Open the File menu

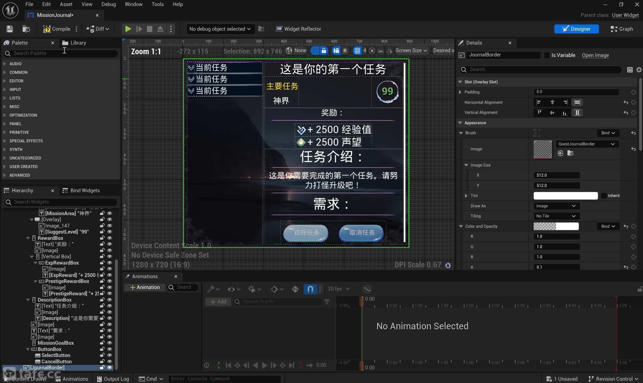29,4
